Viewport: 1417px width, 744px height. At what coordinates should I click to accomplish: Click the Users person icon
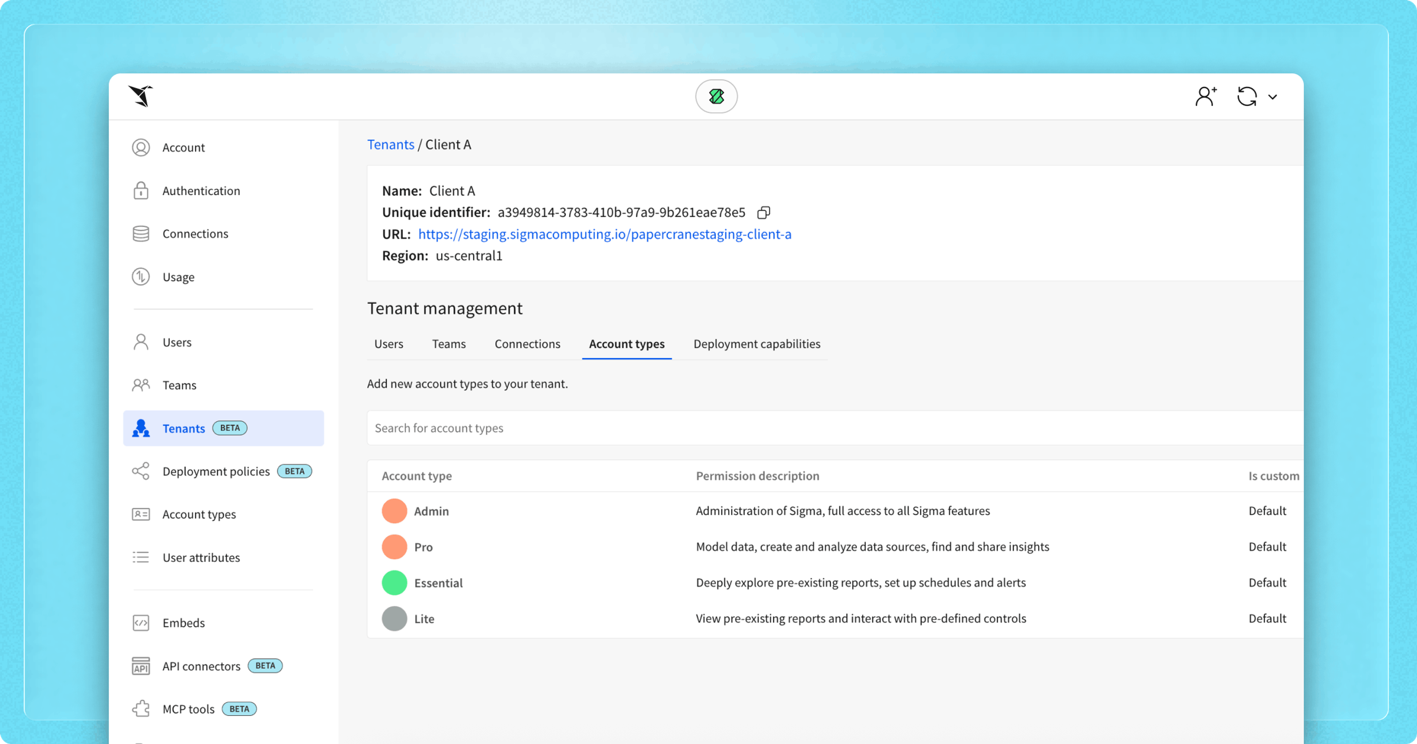(141, 342)
